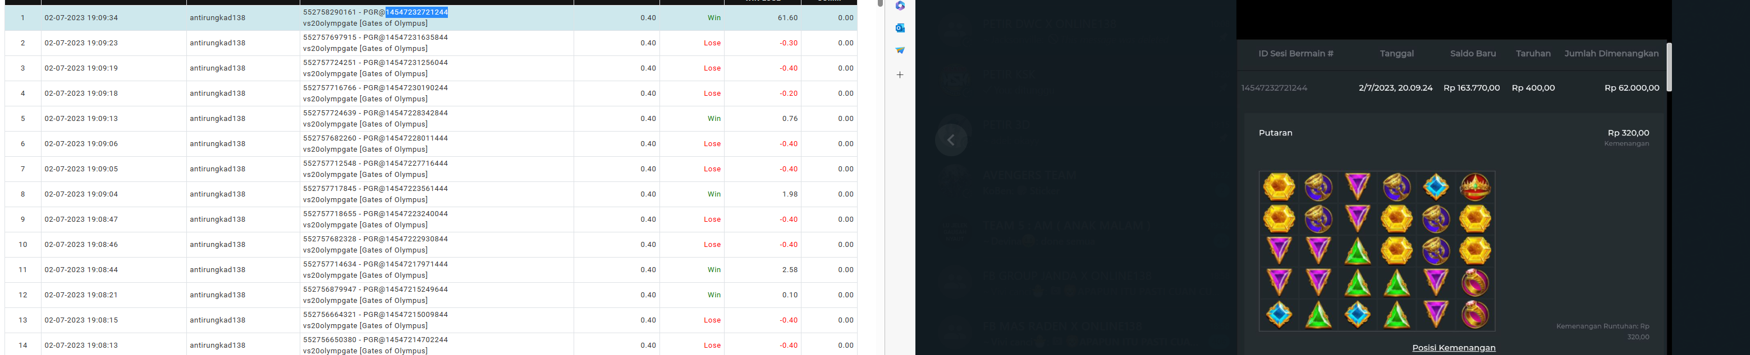Click the Lose status in row 7
Viewport: 1750px width, 355px height.
coord(713,169)
